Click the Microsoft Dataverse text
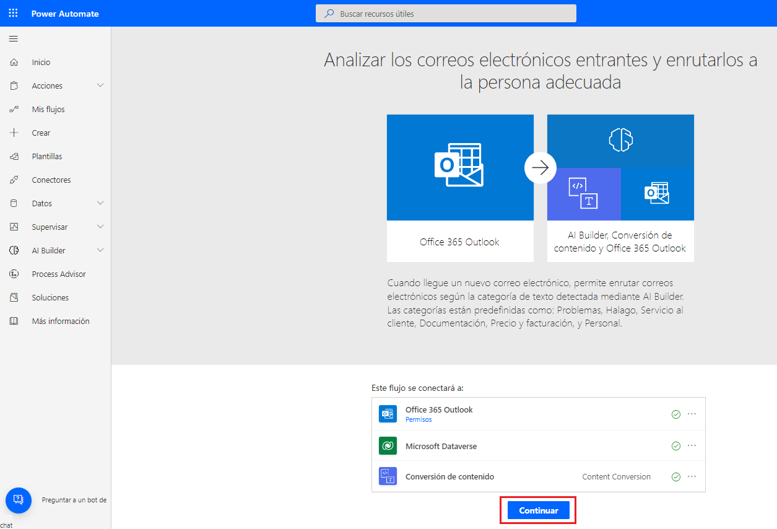The height and width of the screenshot is (529, 777). [441, 446]
